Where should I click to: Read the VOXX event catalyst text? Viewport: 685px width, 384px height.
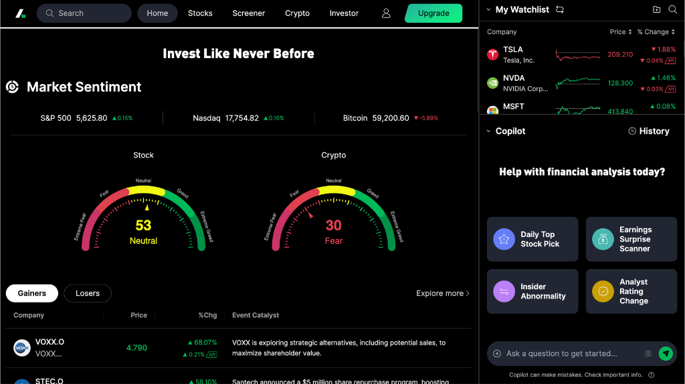[x=338, y=348]
